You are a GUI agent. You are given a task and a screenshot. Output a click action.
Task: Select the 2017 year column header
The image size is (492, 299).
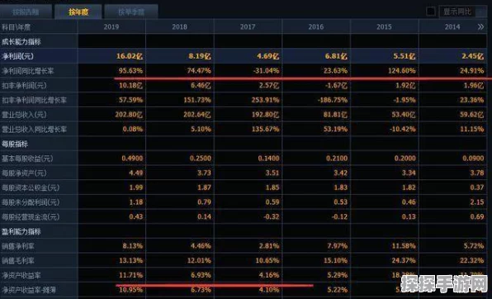click(248, 27)
